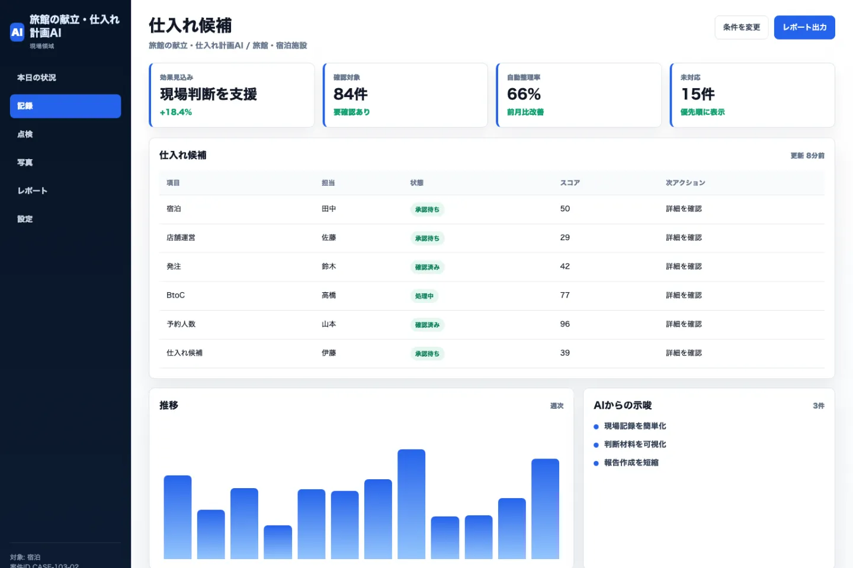Open 設定 in the sidebar

click(x=65, y=219)
